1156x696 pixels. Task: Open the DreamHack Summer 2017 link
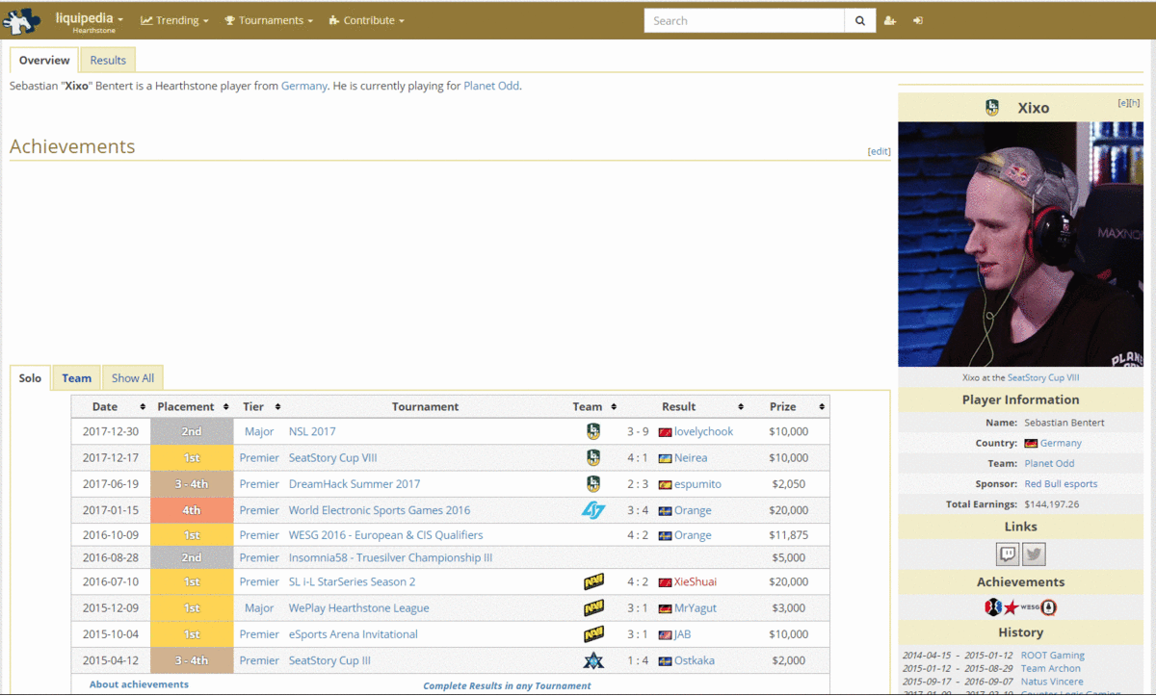[355, 484]
